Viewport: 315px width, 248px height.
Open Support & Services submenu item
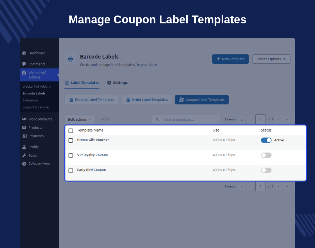tap(36, 107)
